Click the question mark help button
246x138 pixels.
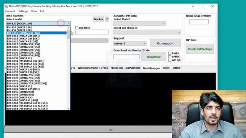tap(107, 19)
